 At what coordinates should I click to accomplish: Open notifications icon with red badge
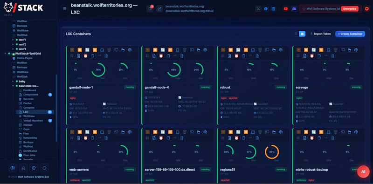click(x=150, y=9)
